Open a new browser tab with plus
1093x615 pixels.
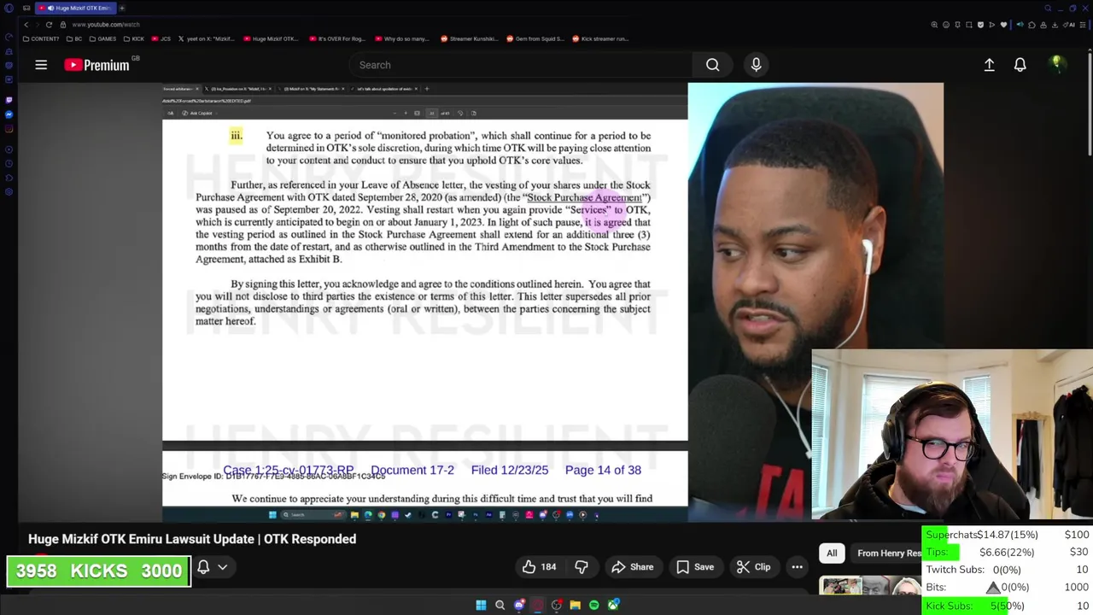122,9
